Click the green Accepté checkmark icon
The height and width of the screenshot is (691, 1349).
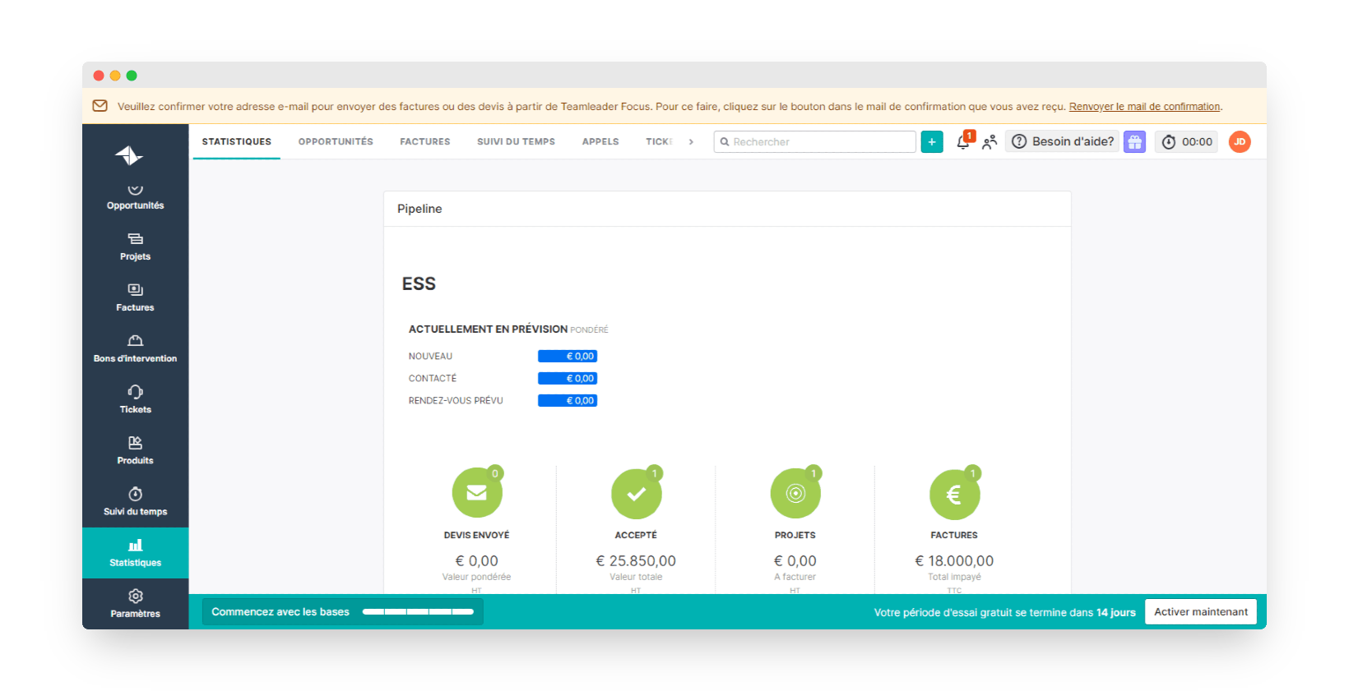click(637, 493)
